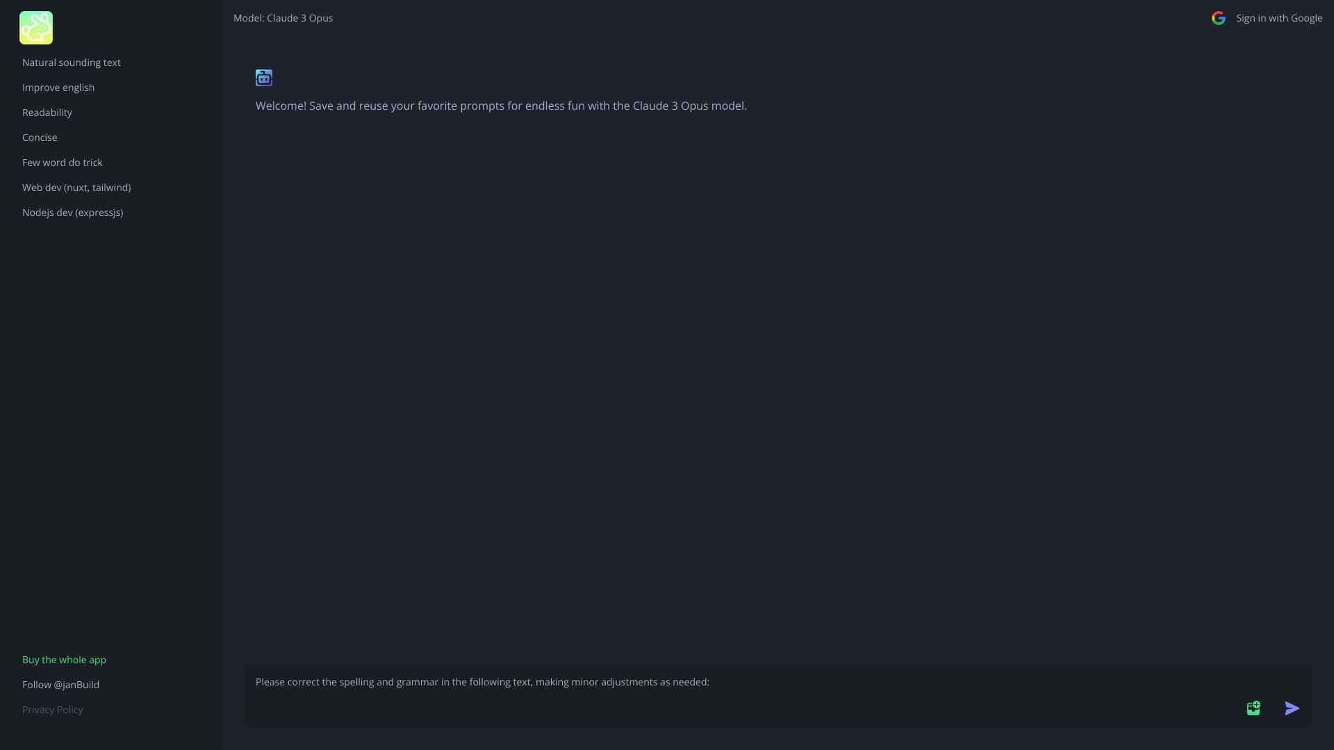The height and width of the screenshot is (750, 1334).
Task: Choose the Concise prompt
Action: pyautogui.click(x=40, y=137)
